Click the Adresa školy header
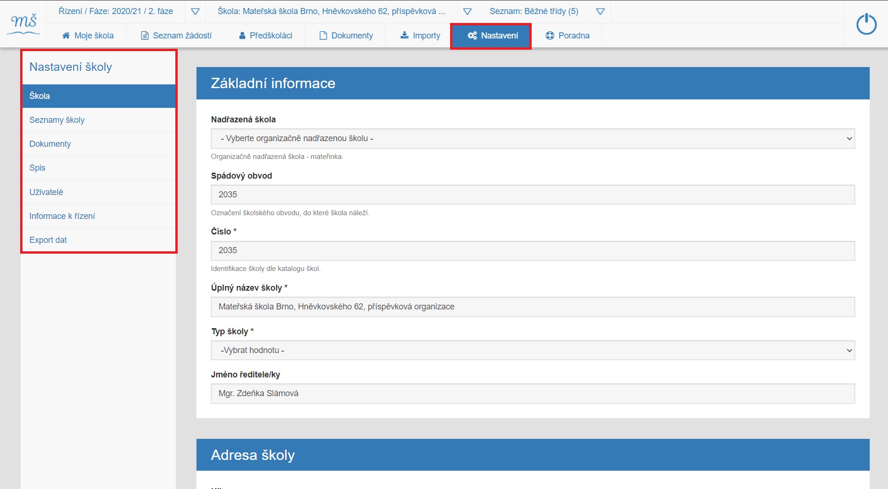Screen dimensions: 888x489 point(533,455)
